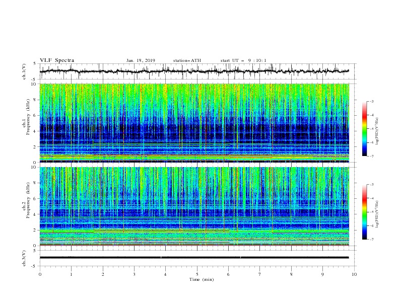This screenshot has height=308, width=399.
Task: Click the ch.1 frequency spectrogram panel
Action: (194, 123)
